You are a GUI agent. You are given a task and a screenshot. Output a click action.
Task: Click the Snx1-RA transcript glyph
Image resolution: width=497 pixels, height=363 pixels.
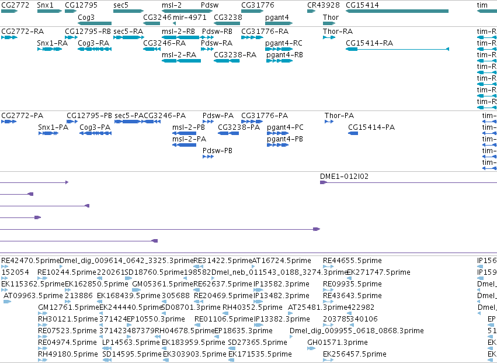tap(50, 49)
